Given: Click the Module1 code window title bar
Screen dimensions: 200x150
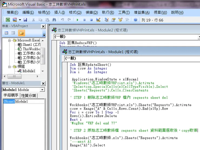Looking at the screenshot, I should pos(130,52).
